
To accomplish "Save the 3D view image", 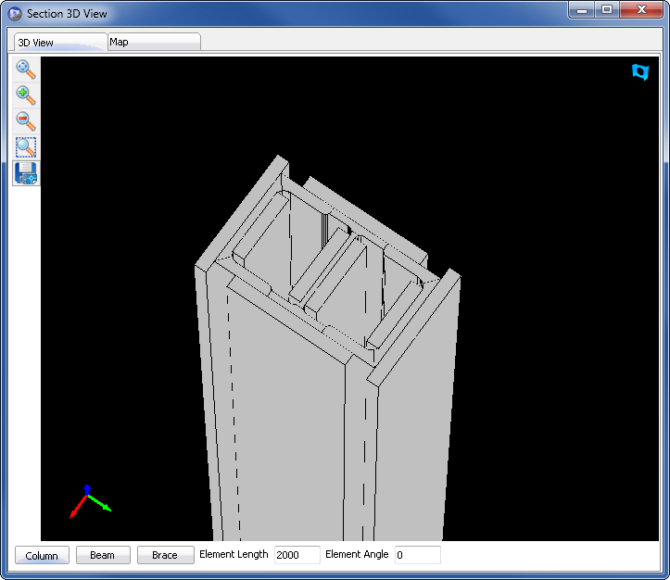I will pyautogui.click(x=26, y=173).
